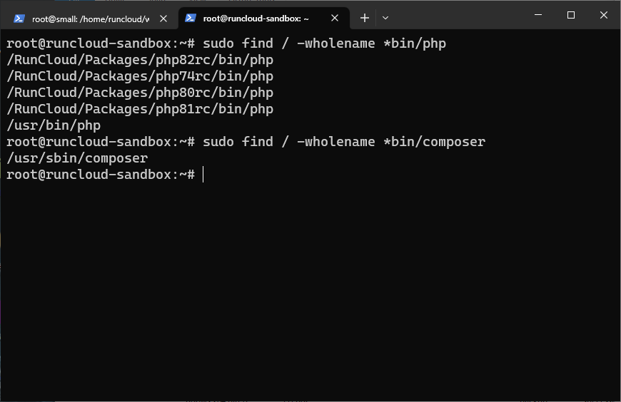Screen dimensions: 621x402
Task: Click the php80rc/bin/php output line
Action: pyautogui.click(x=140, y=93)
